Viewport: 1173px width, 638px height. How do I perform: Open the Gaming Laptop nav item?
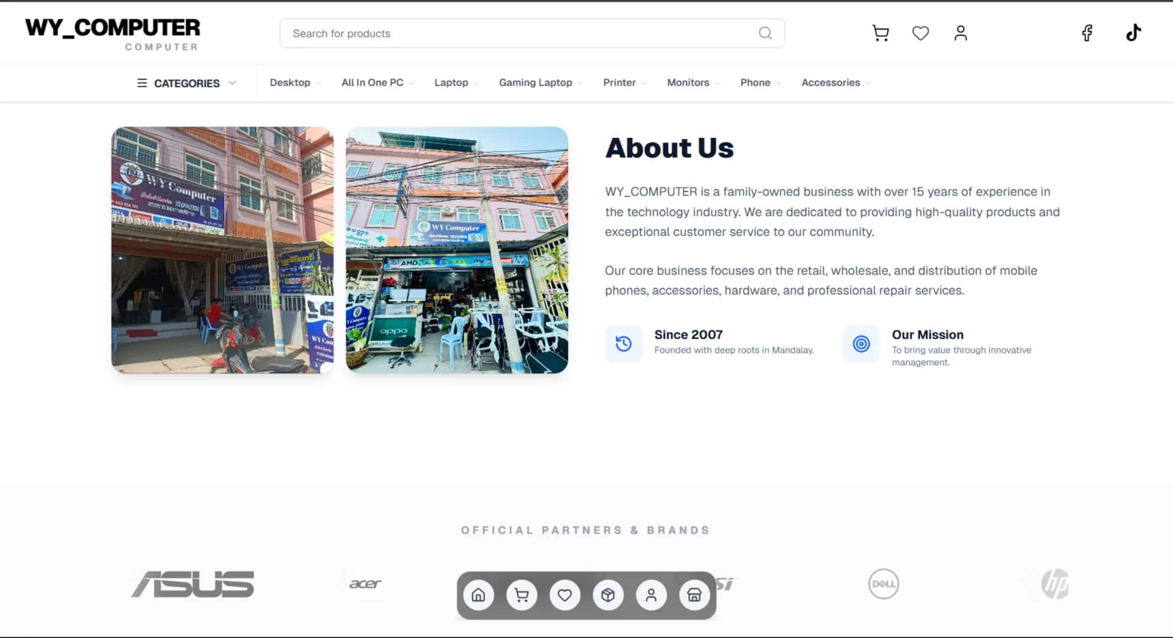click(x=535, y=83)
